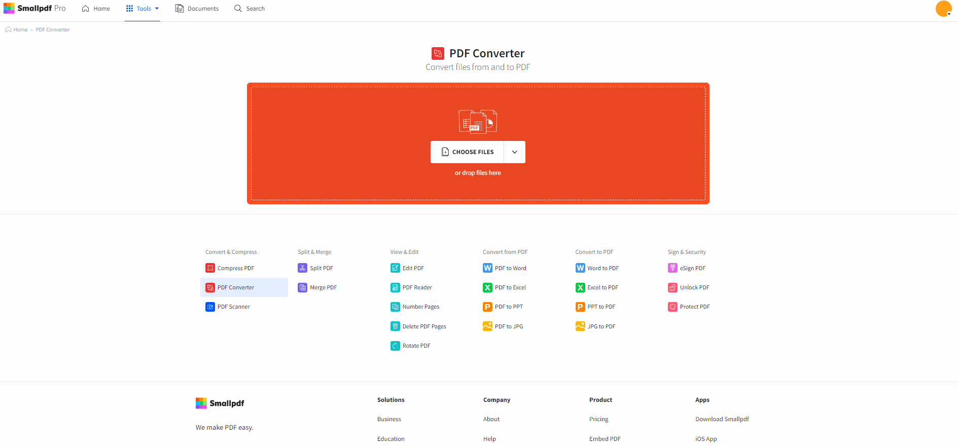Open PDF to PPT converter link

coord(509,307)
